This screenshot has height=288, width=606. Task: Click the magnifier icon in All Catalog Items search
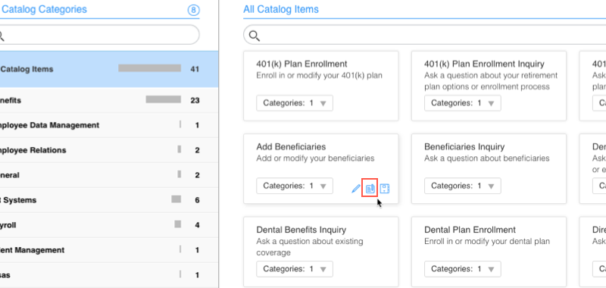tap(254, 36)
